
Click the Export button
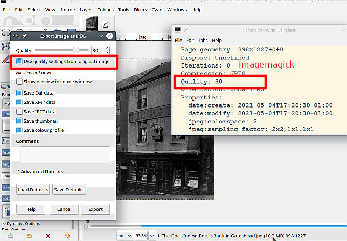(x=95, y=209)
